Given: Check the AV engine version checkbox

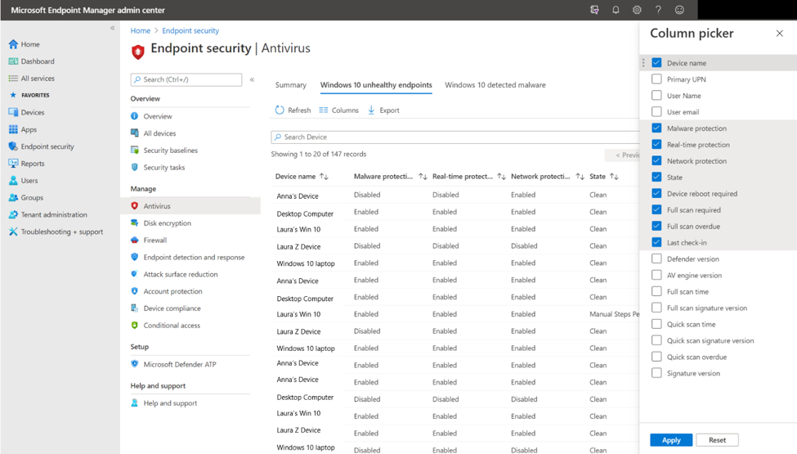Looking at the screenshot, I should coord(656,275).
